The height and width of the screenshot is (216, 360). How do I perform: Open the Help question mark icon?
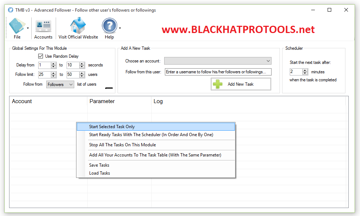coord(109,26)
